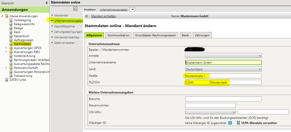
Task: Open the Anrede dropdown
Action: 223,55
